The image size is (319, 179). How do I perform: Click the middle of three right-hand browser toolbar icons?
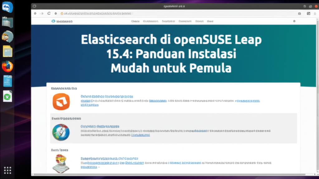[308, 13]
